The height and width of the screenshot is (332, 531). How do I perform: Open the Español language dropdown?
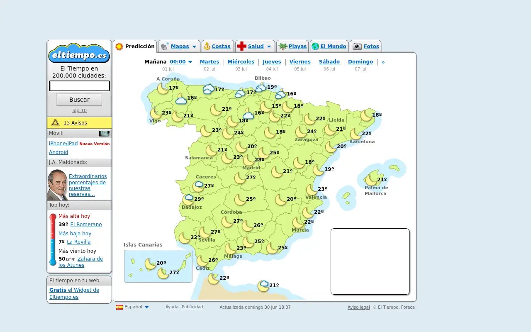tap(136, 307)
